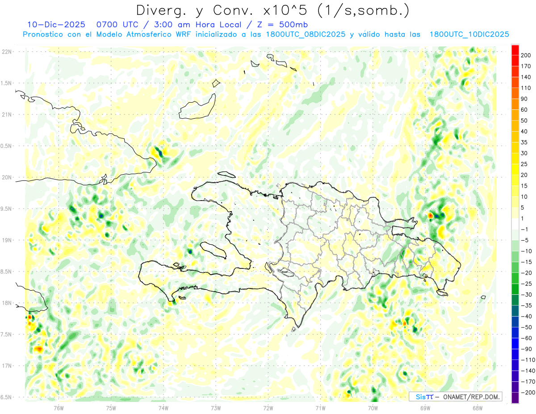This screenshot has height=414, width=536.
Task: Click the colorbar value '-200' at bottom
Action: tap(527, 392)
